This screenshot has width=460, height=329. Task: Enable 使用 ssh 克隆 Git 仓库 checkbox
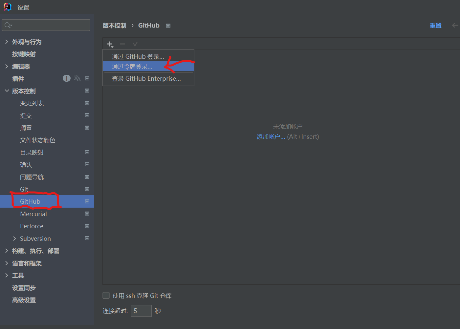click(106, 296)
